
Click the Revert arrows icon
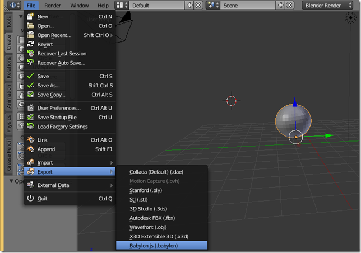coord(30,44)
